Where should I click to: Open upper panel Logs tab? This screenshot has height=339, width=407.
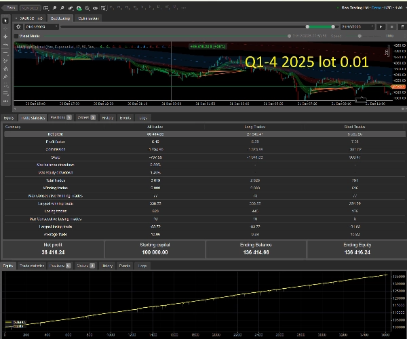click(x=143, y=118)
